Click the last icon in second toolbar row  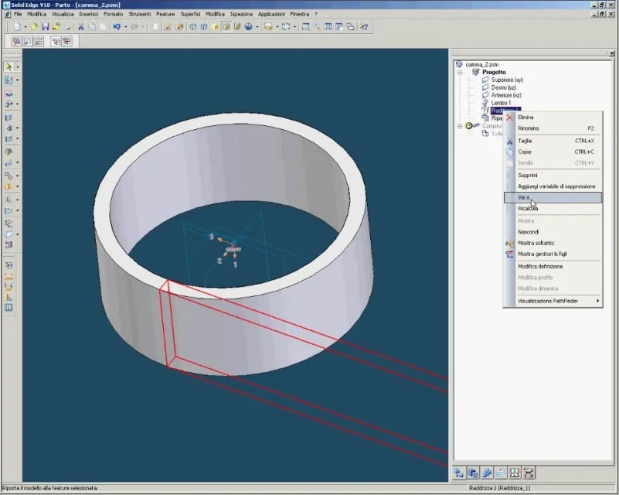(67, 41)
